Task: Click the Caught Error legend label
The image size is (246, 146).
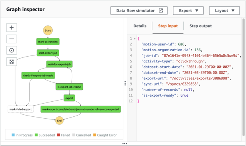Action: (107, 135)
